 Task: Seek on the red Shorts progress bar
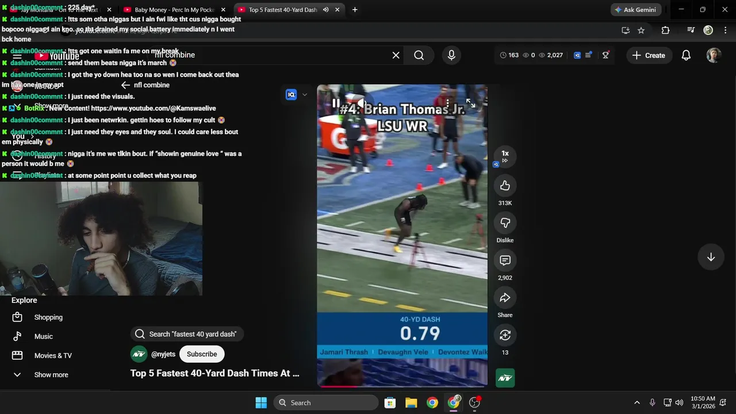point(402,386)
